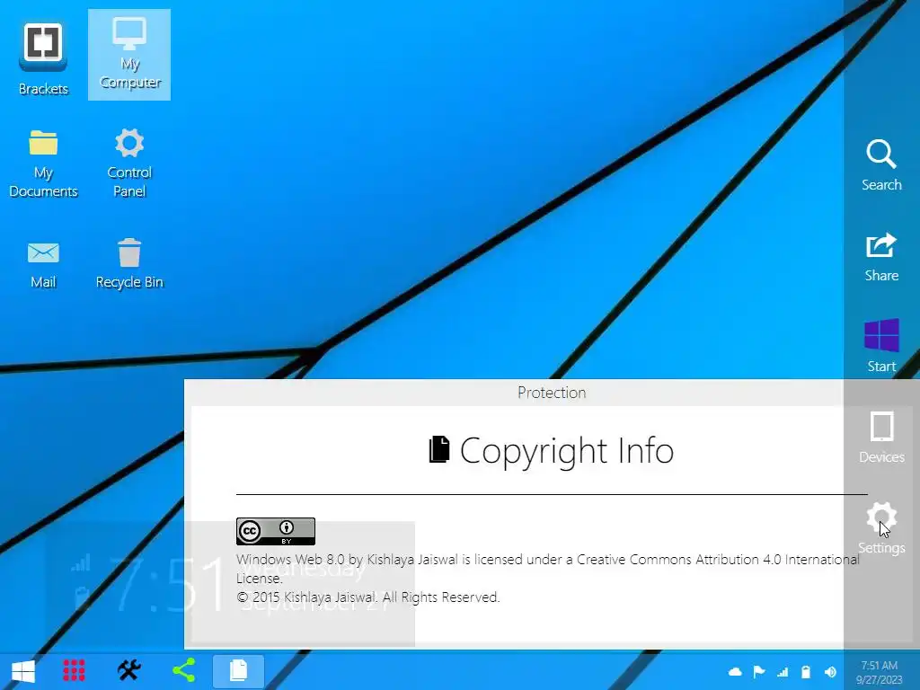Click the green share taskbar icon
The height and width of the screenshot is (690, 920).
tap(183, 670)
